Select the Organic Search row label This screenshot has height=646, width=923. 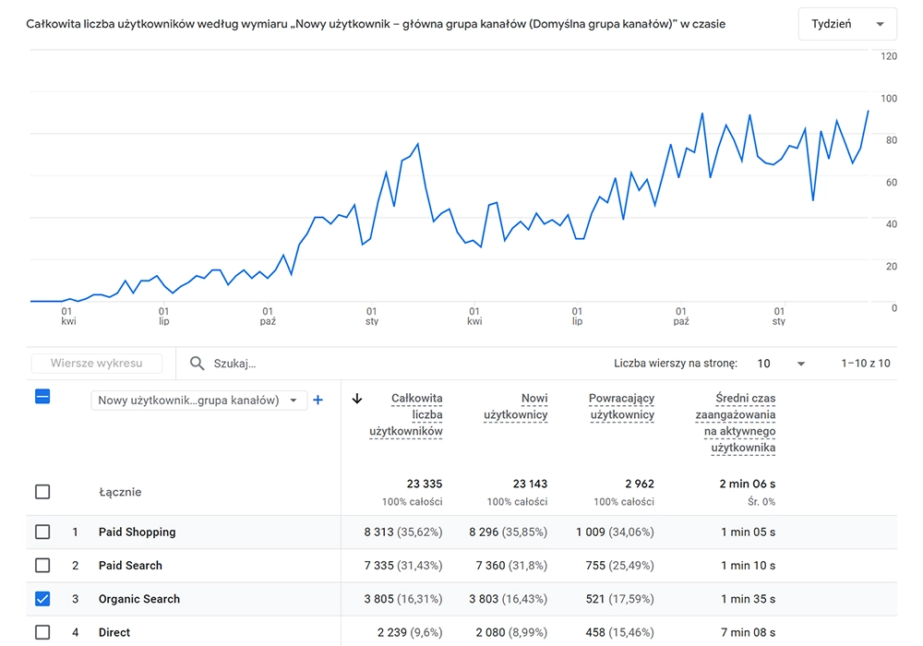[x=138, y=598]
